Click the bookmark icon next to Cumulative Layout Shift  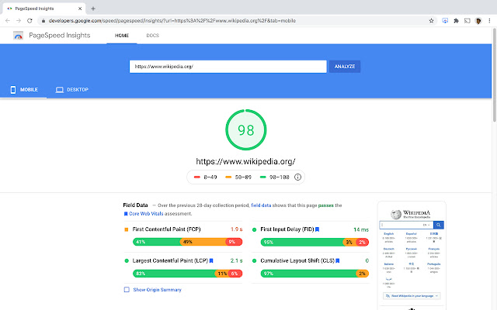click(x=338, y=260)
